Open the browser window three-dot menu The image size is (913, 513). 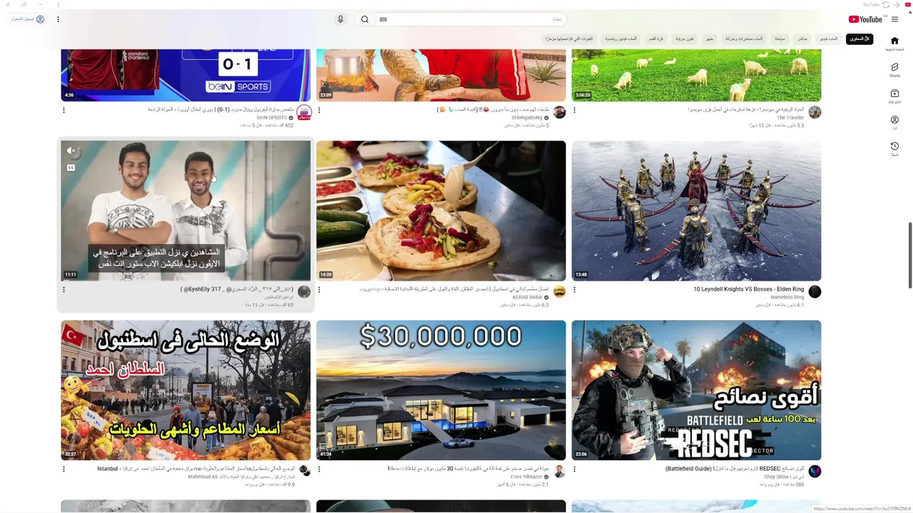pyautogui.click(x=58, y=5)
